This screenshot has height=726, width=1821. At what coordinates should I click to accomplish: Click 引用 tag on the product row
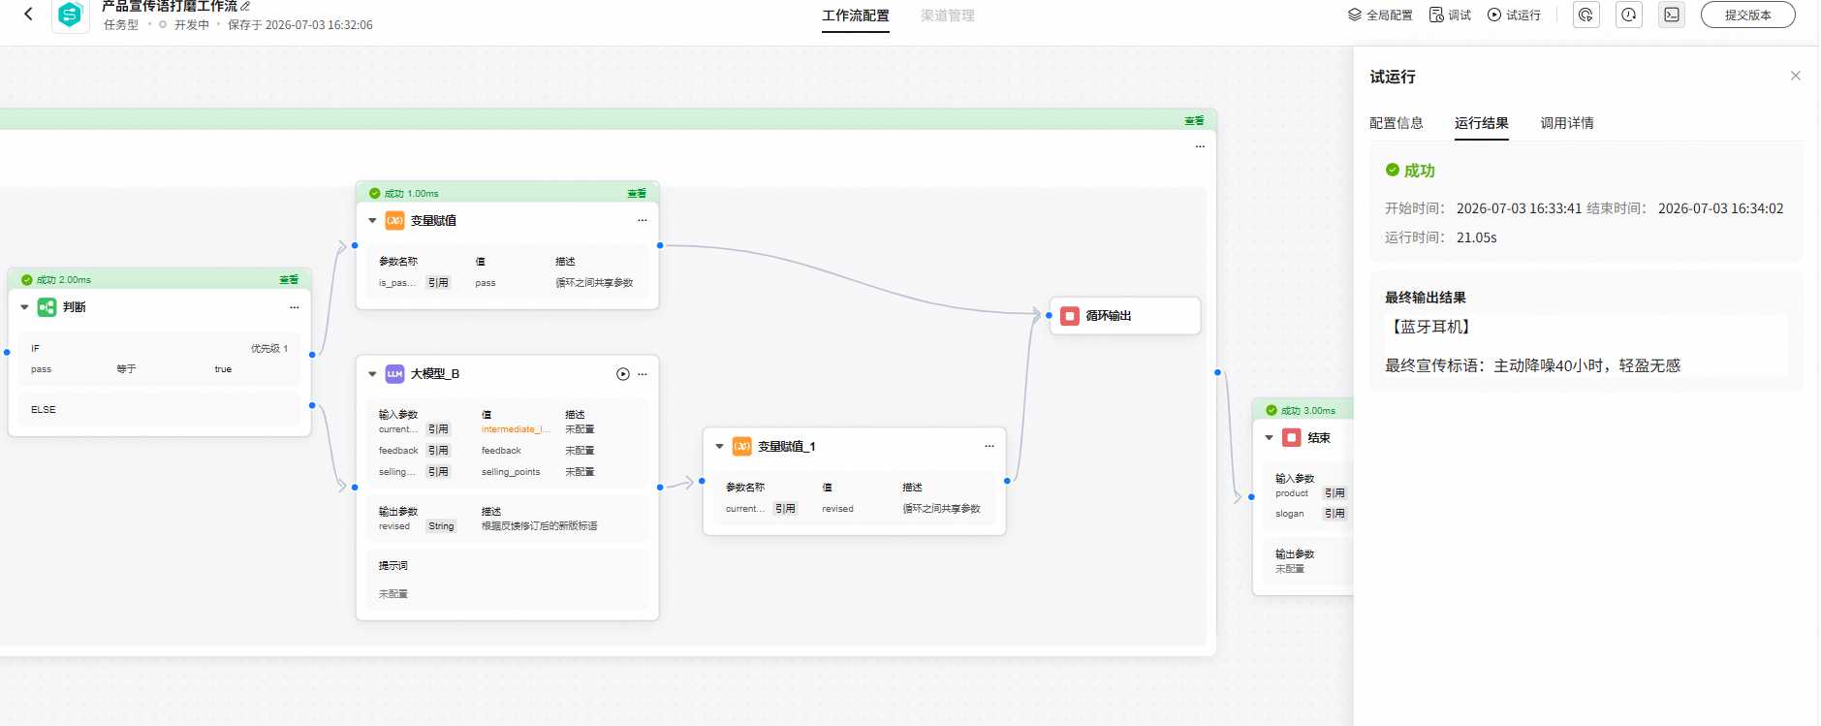(1334, 493)
